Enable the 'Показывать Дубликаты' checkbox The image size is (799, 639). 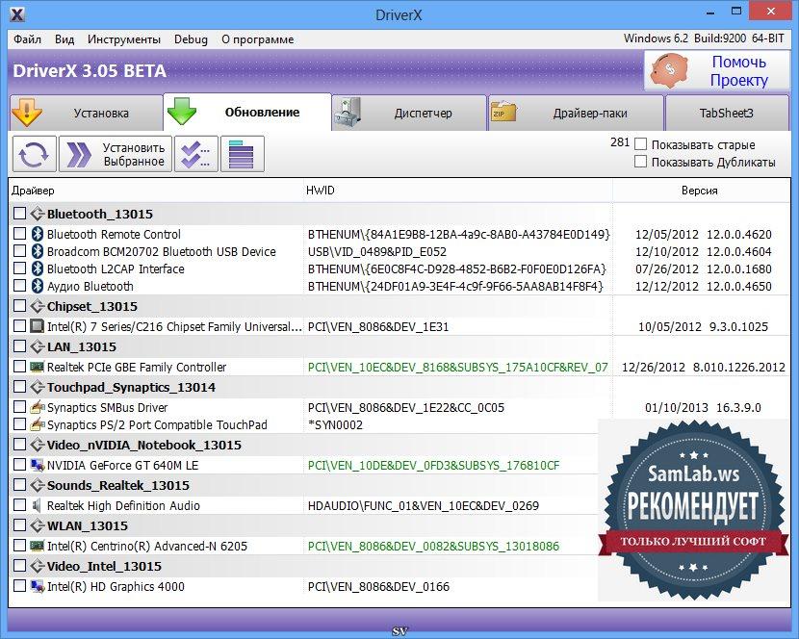641,162
